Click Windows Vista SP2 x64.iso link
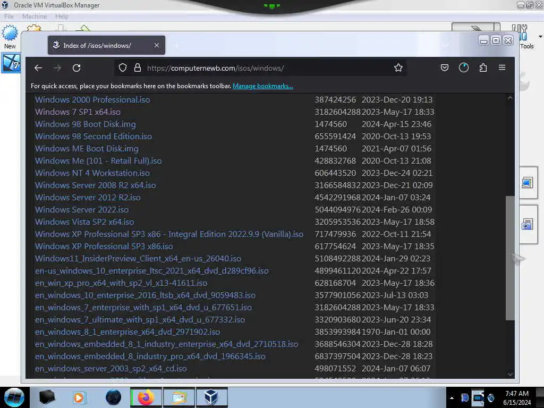The image size is (544, 408). 84,222
